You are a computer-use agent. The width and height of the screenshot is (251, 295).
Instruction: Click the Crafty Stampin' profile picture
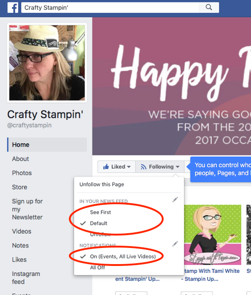click(47, 63)
